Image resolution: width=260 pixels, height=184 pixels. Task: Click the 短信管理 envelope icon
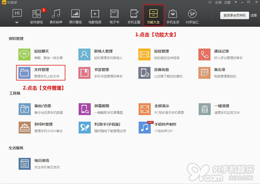pos(144,54)
